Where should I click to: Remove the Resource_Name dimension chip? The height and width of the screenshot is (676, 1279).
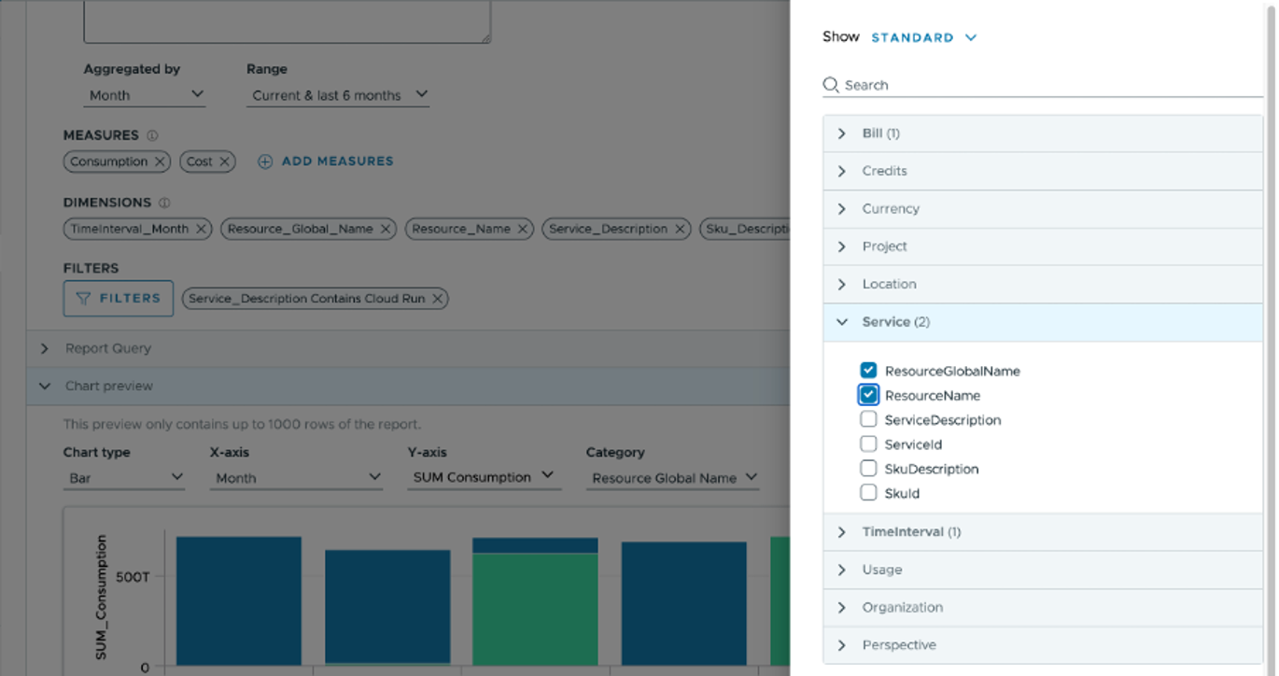(522, 229)
